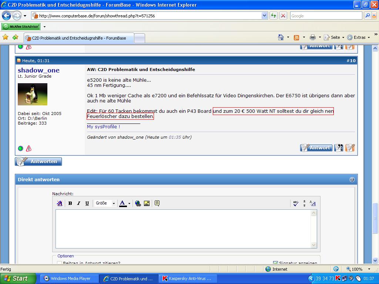The image size is (379, 284).
Task: Toggle Italic formatting in the editor
Action: 78,203
